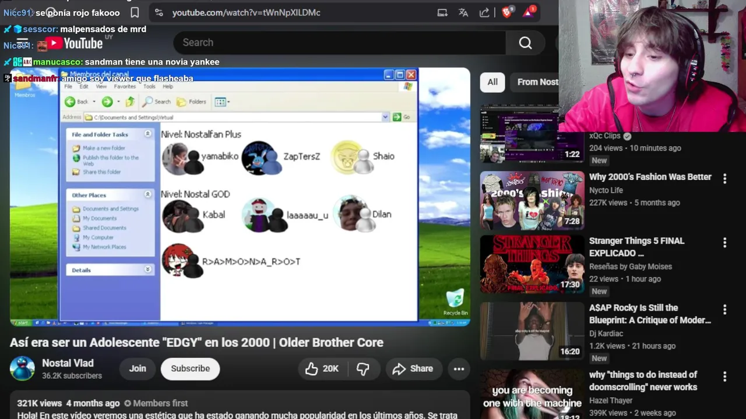
Task: Open the Help menu in Explorer
Action: coord(168,86)
